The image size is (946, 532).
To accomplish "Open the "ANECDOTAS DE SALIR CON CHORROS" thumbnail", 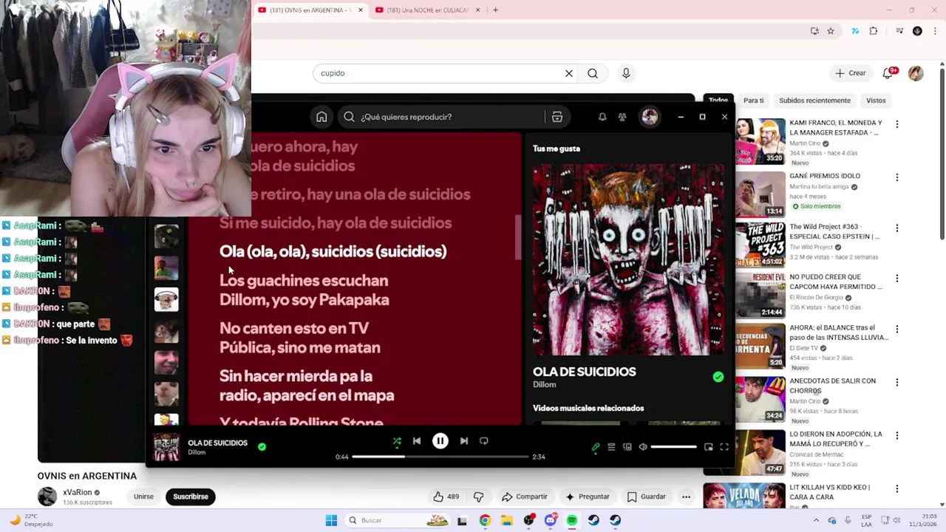I will 760,398.
